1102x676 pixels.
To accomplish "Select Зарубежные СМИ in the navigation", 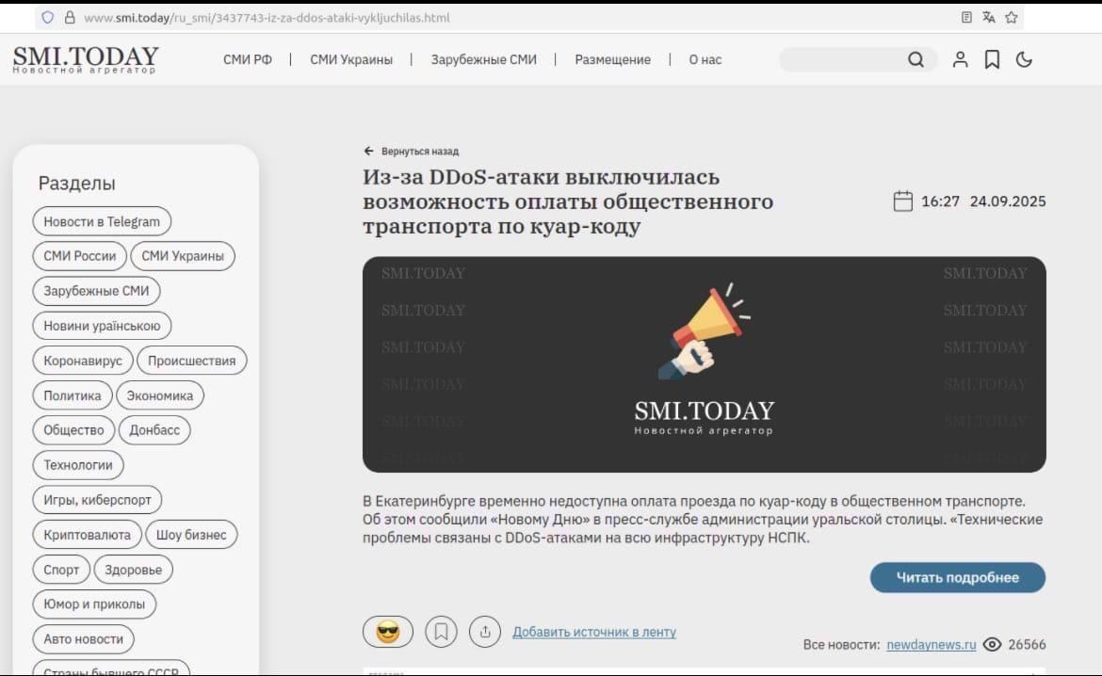I will tap(482, 59).
